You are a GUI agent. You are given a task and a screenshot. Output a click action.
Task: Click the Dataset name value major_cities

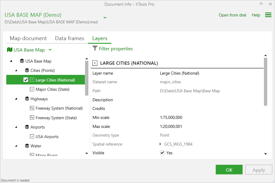pos(170,82)
